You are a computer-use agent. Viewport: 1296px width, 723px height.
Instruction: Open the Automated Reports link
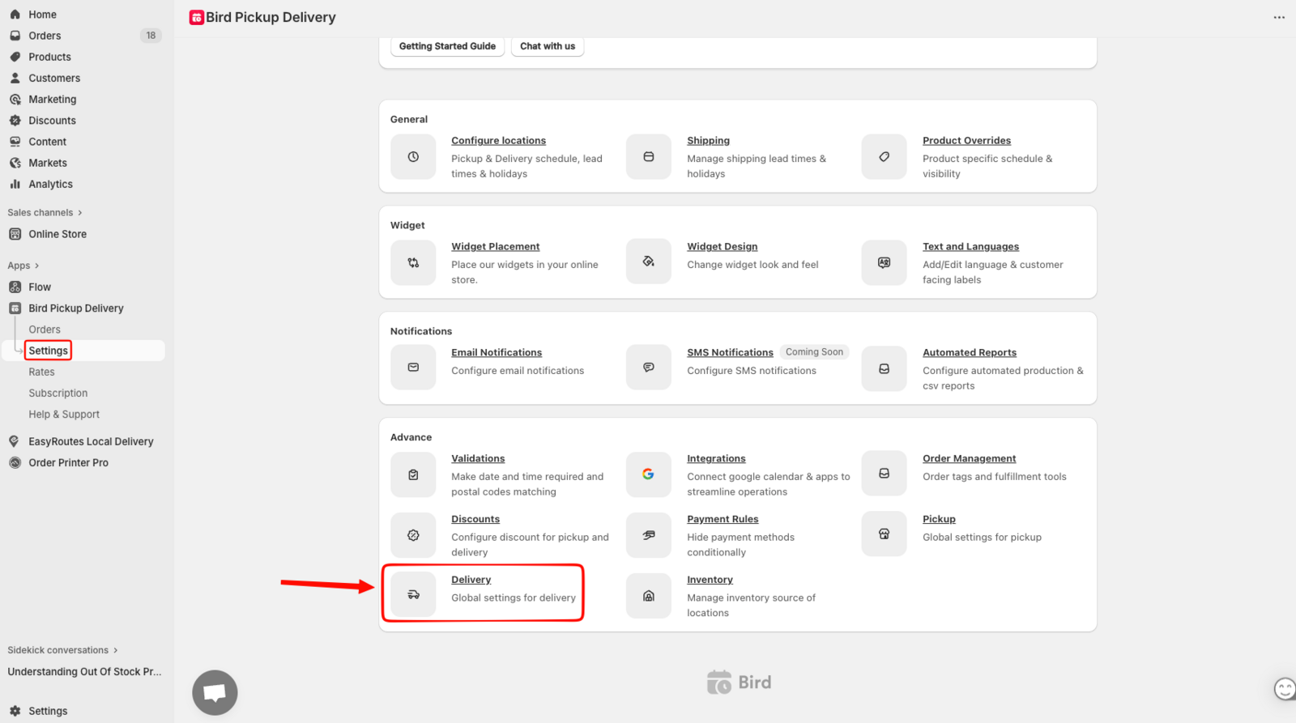969,352
